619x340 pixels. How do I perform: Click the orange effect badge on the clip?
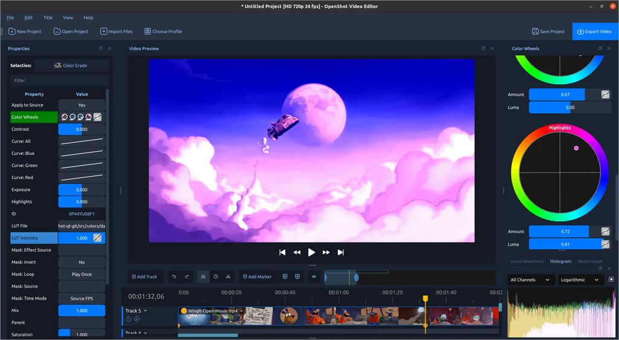[x=184, y=311]
